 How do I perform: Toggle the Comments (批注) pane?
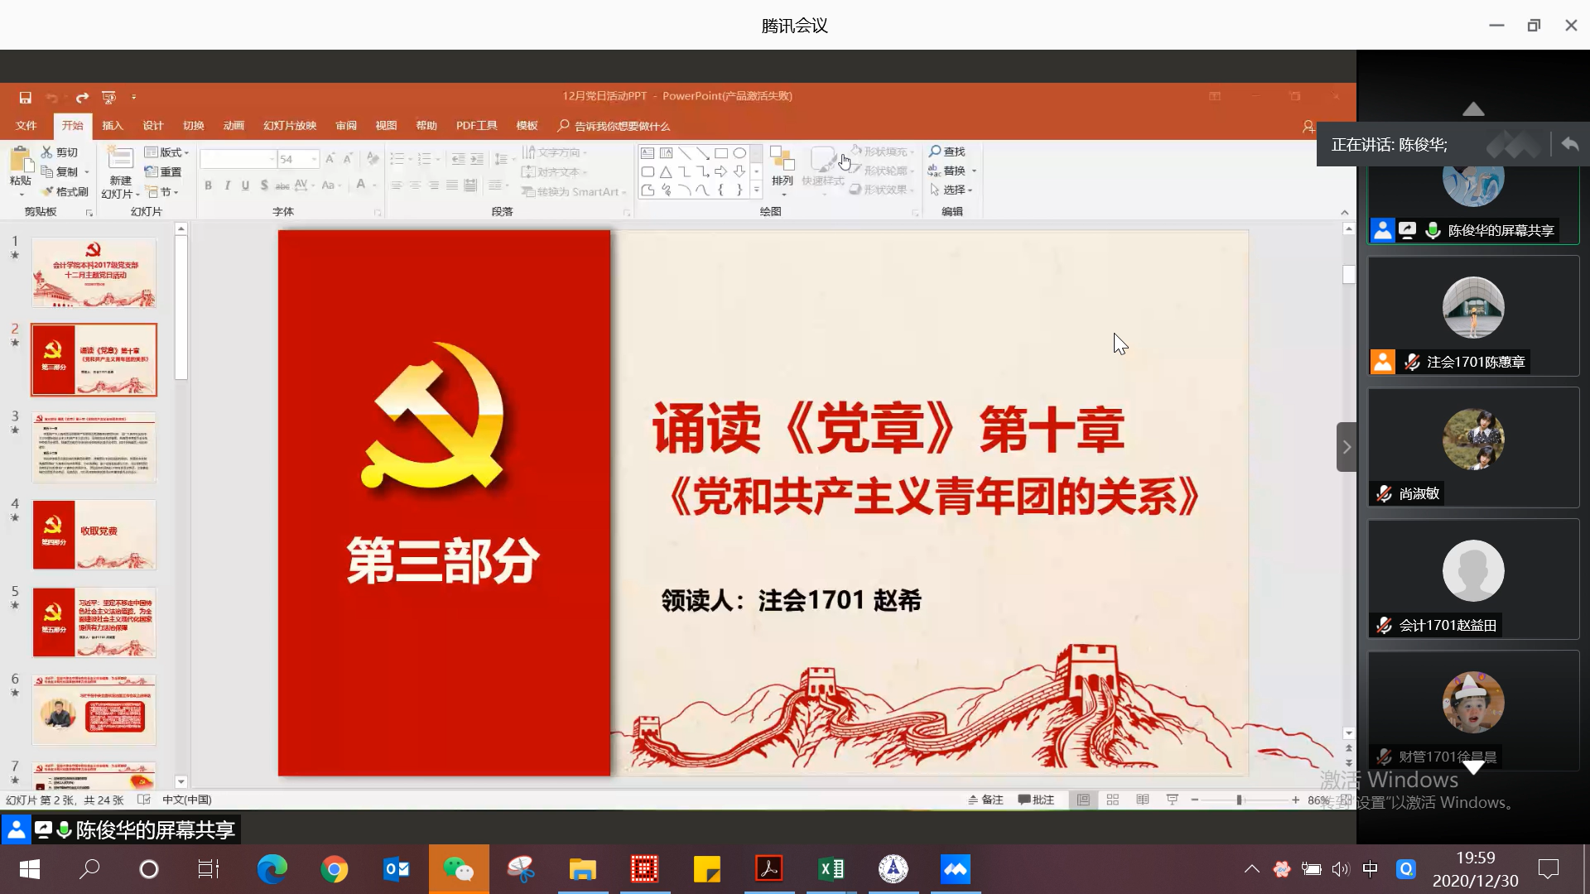pyautogui.click(x=1036, y=800)
